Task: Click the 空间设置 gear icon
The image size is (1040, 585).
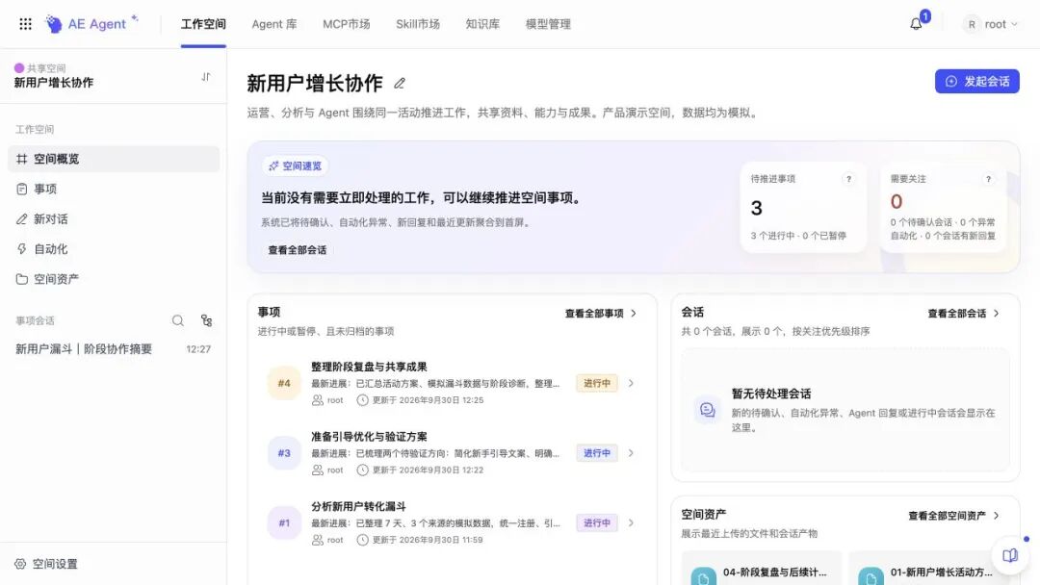Action: tap(20, 564)
